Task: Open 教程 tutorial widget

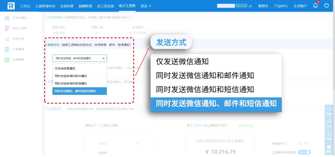Action: [329, 149]
